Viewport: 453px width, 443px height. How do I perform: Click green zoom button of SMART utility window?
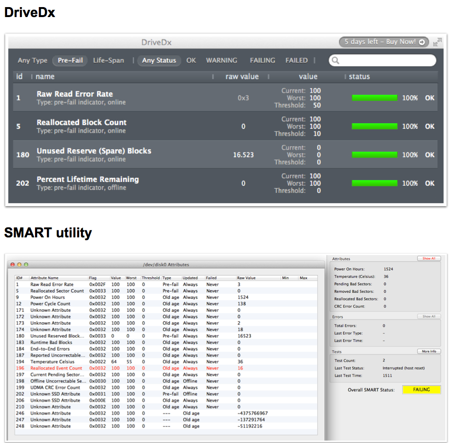[x=26, y=264]
